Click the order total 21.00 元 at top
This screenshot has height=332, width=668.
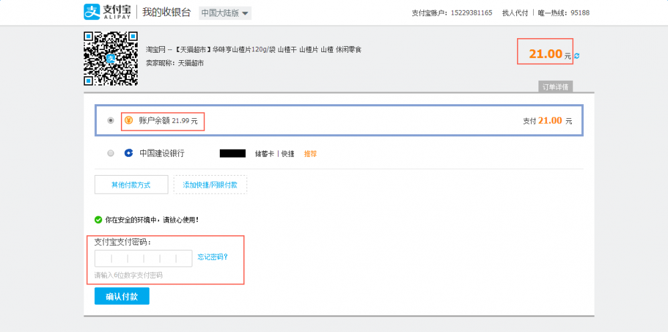point(550,54)
